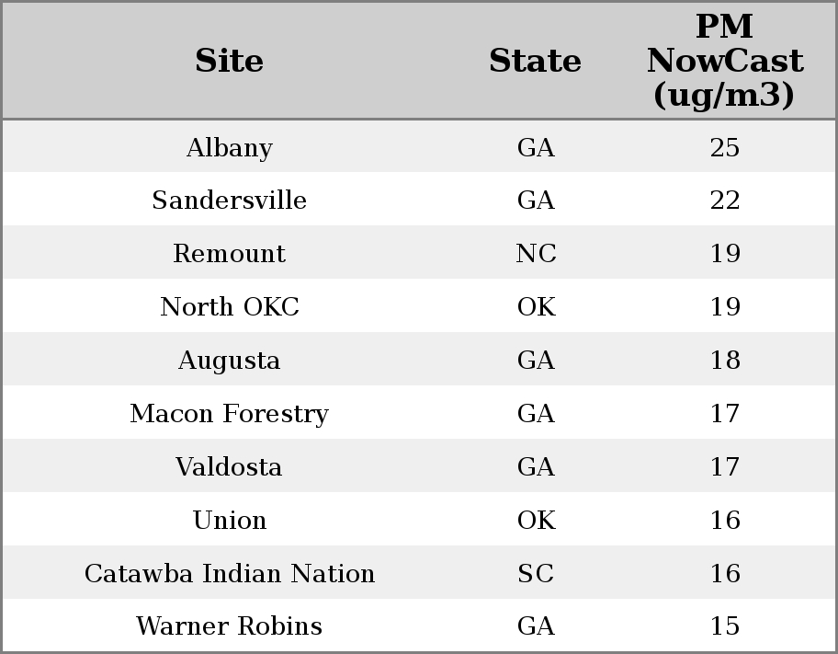Click the Remount site entry

click(229, 254)
